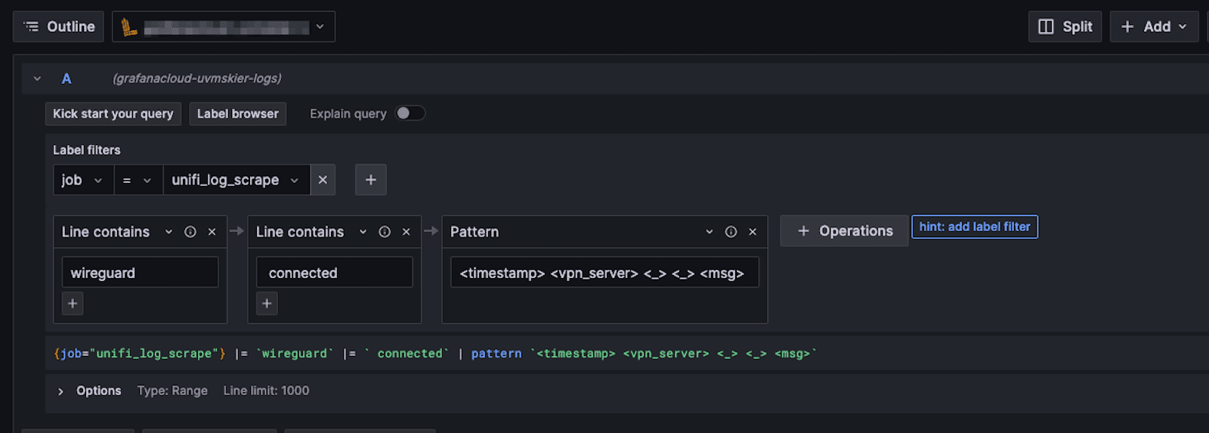Open the Outline panel
1209x433 pixels.
[58, 26]
